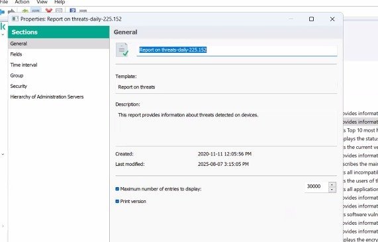Click the green Up icon in toolbar
This screenshot has height=242, width=378.
pyautogui.click(x=25, y=11)
